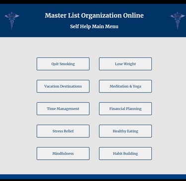Go to Vacation Destinations
Viewport: 186px width, 181px height.
tap(63, 86)
